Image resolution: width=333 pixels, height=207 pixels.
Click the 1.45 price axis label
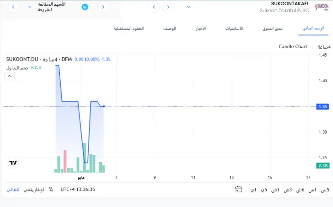(x=323, y=55)
